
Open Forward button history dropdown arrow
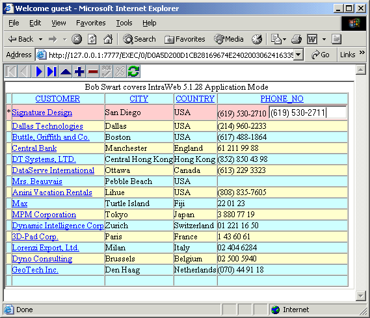coord(64,39)
